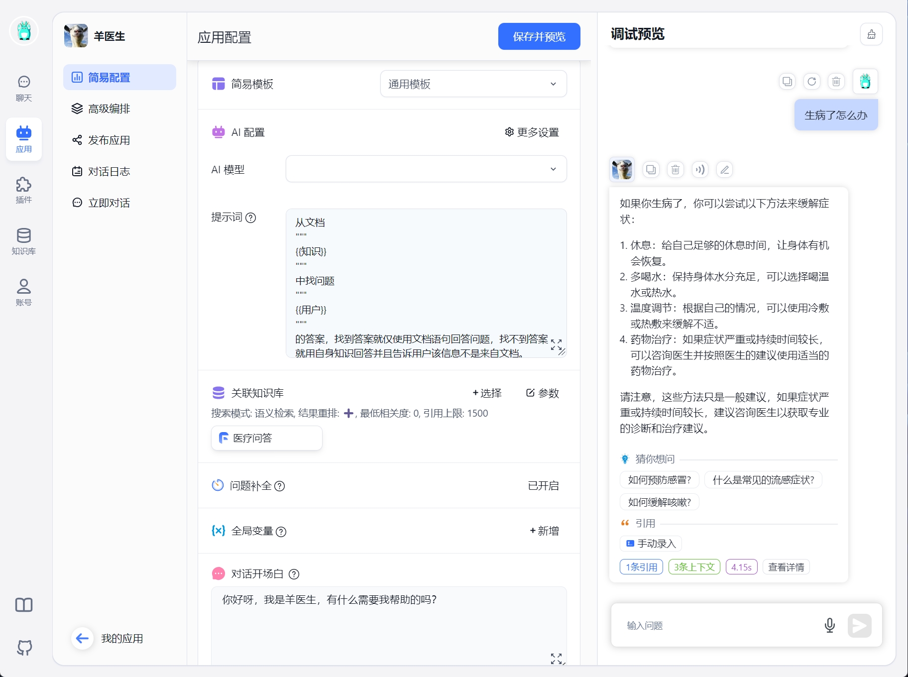Toggle 问题补全 已开启 status
The width and height of the screenshot is (908, 677).
[x=543, y=485]
